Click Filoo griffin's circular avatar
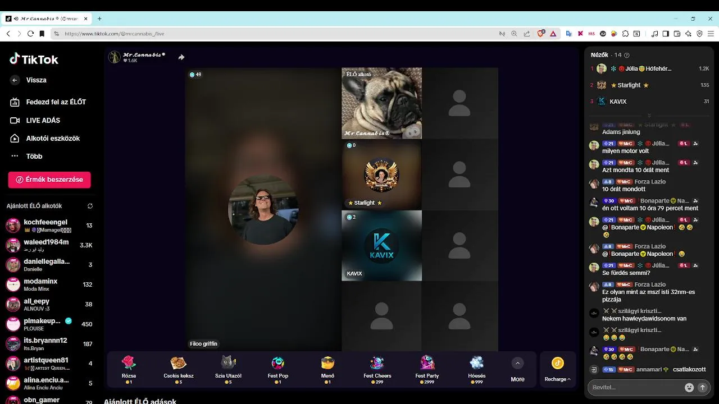The width and height of the screenshot is (719, 404). [x=263, y=209]
